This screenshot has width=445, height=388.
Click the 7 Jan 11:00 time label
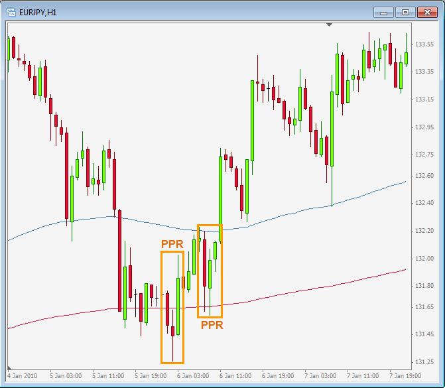click(362, 376)
